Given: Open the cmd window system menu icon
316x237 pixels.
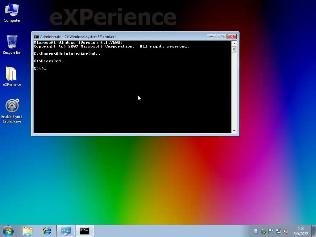Looking at the screenshot, I should tap(36, 37).
